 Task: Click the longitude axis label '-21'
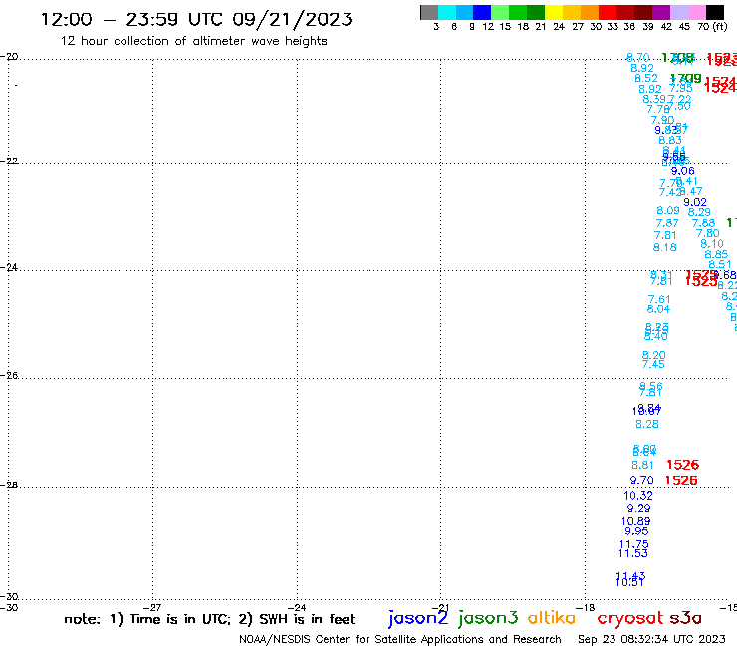(x=440, y=607)
